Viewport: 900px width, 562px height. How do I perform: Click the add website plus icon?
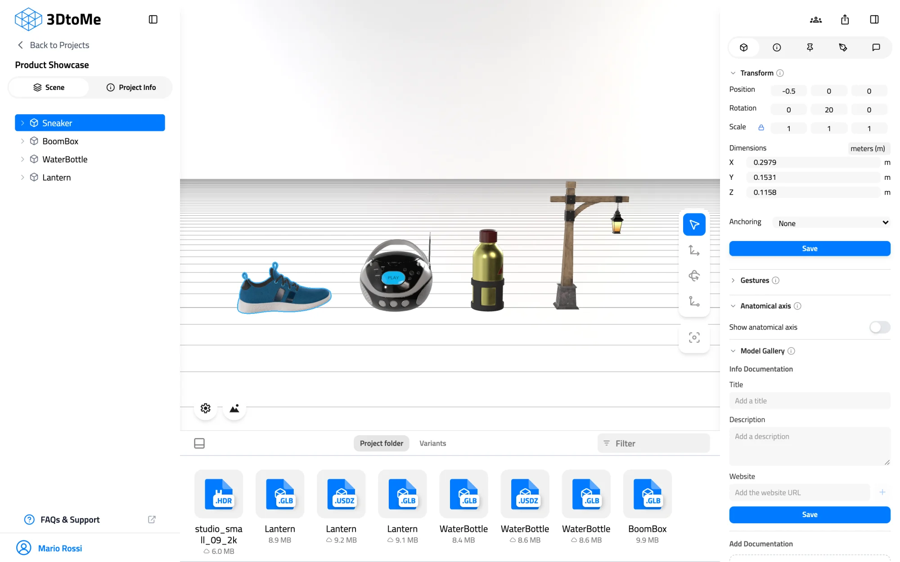click(882, 492)
